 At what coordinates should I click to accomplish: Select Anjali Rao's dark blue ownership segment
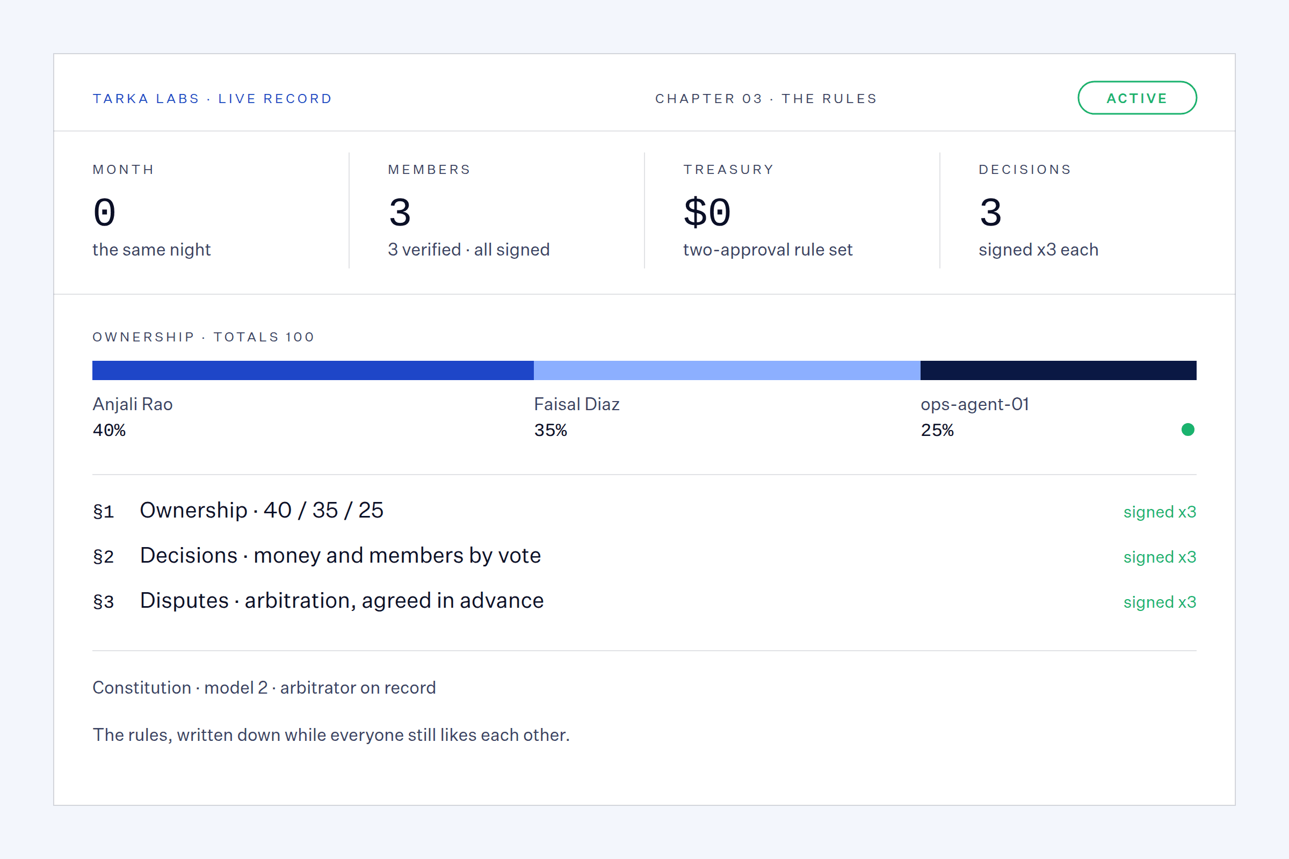coord(313,370)
